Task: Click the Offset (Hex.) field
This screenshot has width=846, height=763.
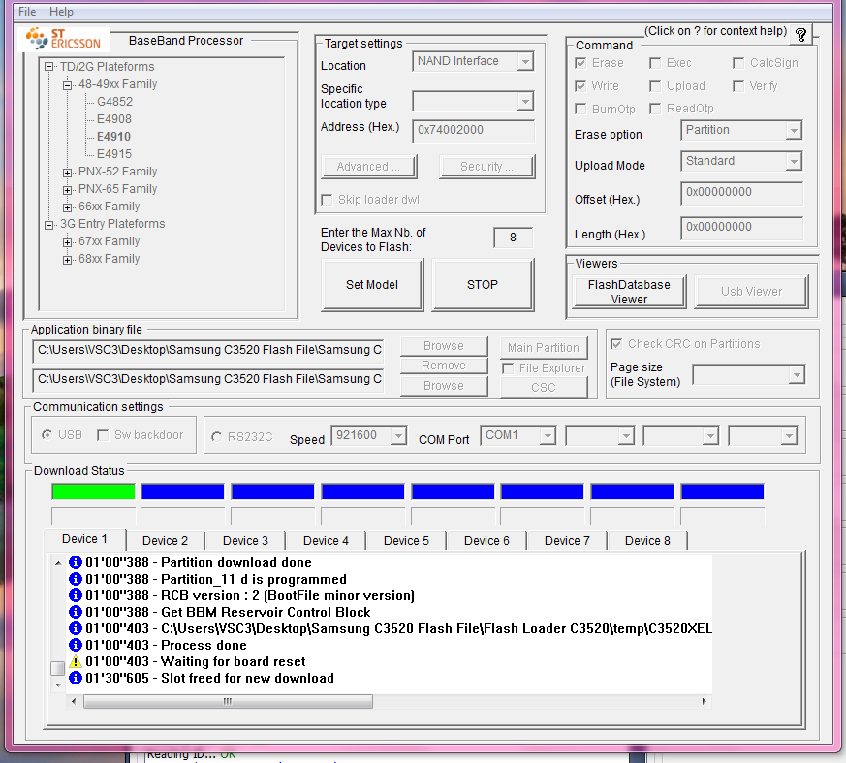Action: pyautogui.click(x=741, y=193)
